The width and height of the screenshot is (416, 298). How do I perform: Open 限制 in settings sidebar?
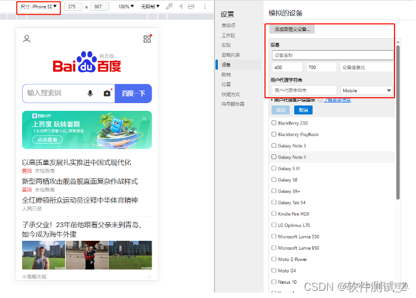coord(226,74)
